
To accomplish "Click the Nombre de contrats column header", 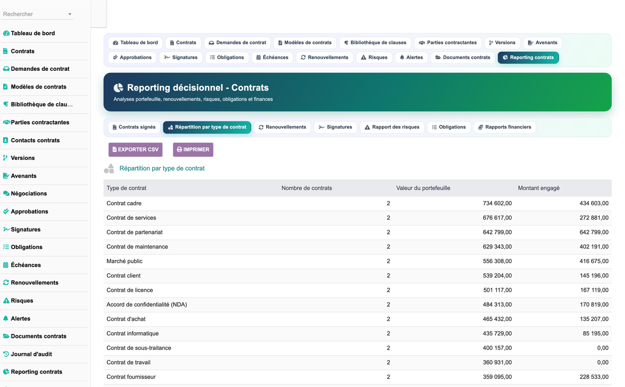I will click(x=307, y=188).
